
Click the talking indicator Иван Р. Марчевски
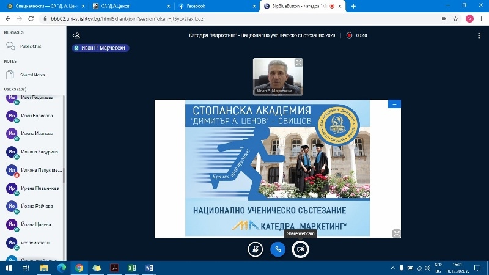[100, 48]
